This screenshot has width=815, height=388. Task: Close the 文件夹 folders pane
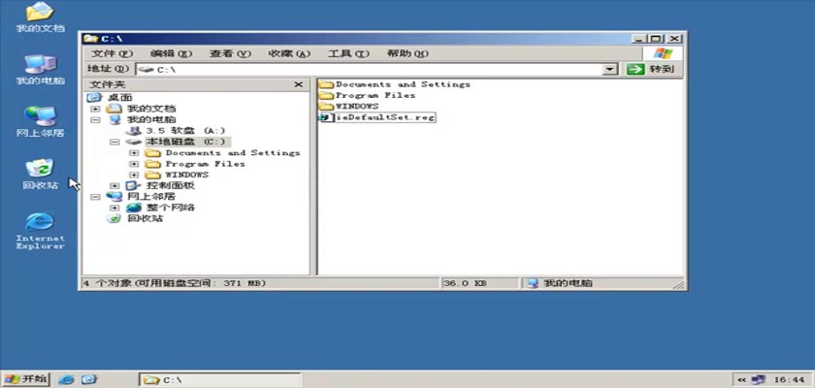[x=299, y=84]
